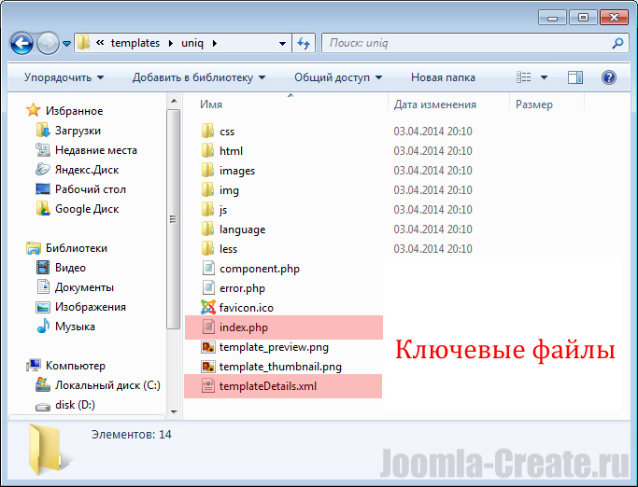Click the Новая папка button

tap(440, 77)
